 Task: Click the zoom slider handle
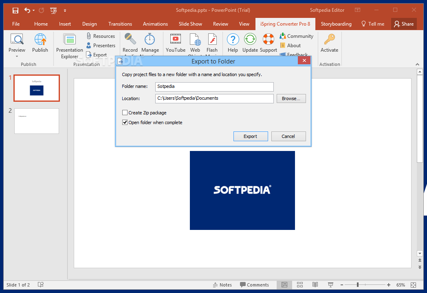pos(358,285)
